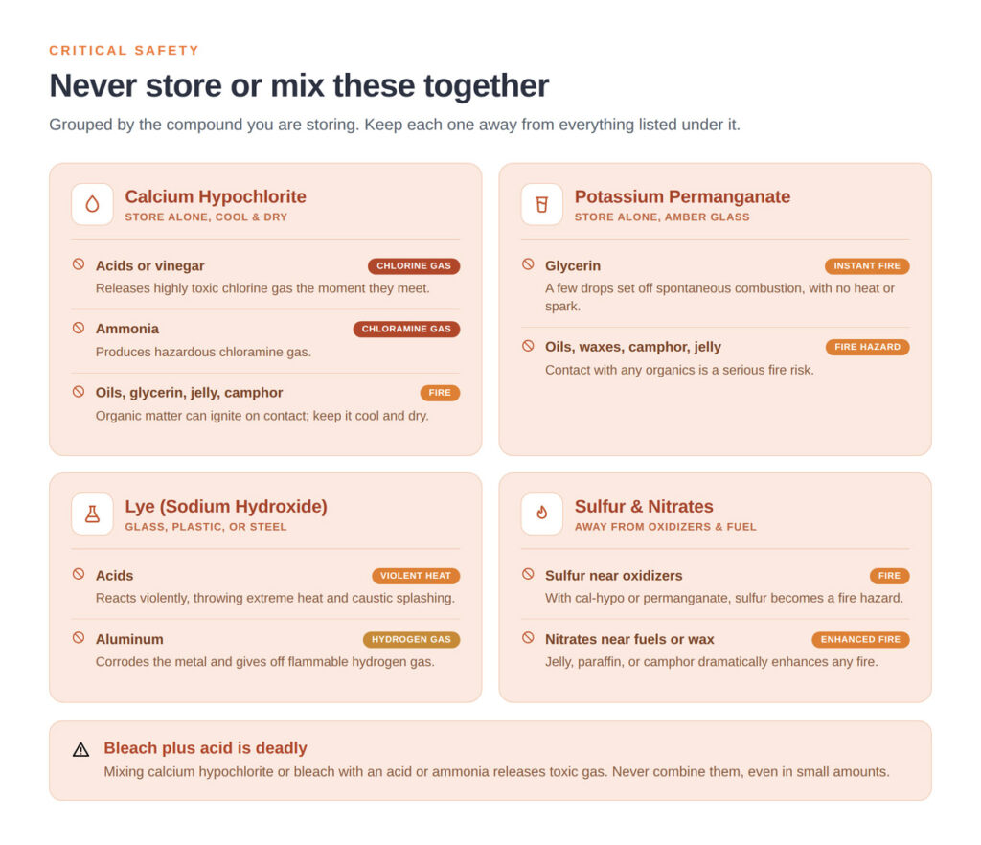Image resolution: width=981 pixels, height=845 pixels.
Task: Click the prohibited icon next to Aluminum
Action: [79, 637]
